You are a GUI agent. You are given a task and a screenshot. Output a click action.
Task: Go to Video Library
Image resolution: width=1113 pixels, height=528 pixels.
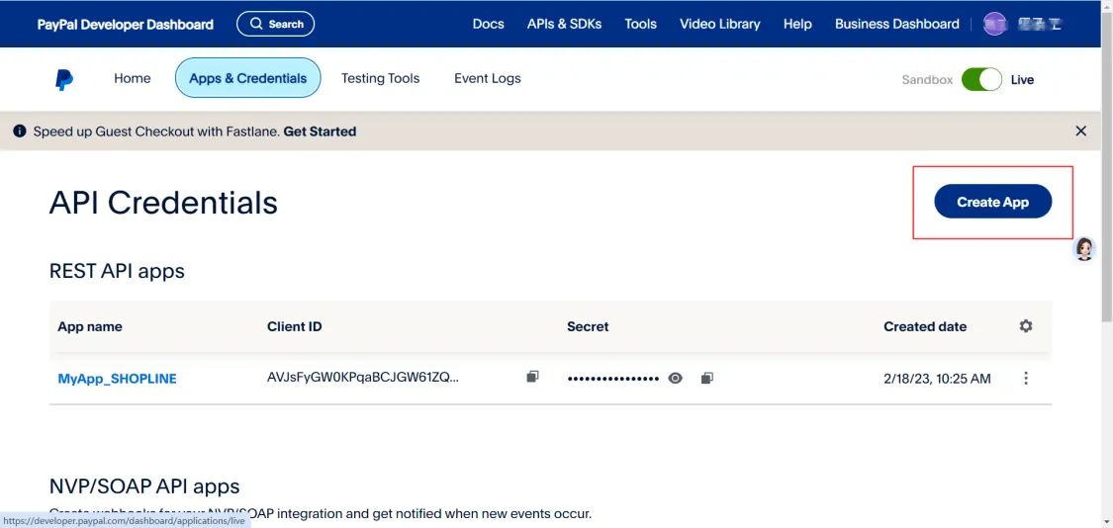click(x=720, y=24)
